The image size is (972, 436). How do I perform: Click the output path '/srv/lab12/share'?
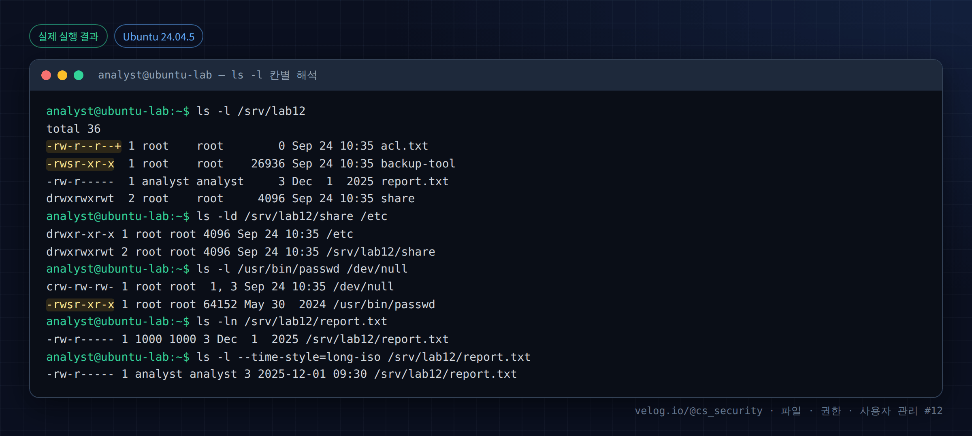tap(381, 252)
